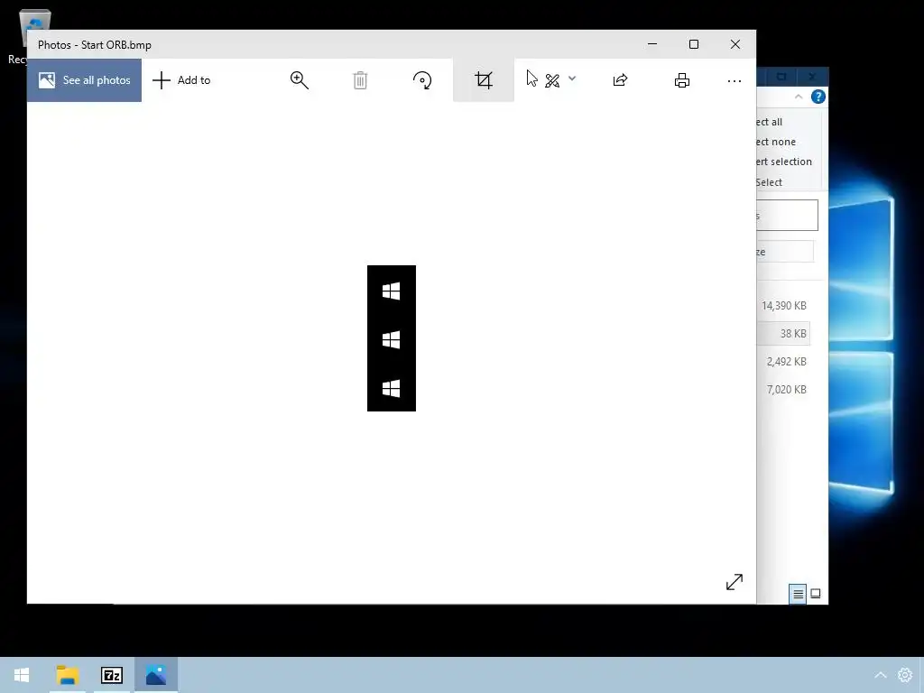924x693 pixels.
Task: Maximize the Photos window
Action: coord(694,44)
